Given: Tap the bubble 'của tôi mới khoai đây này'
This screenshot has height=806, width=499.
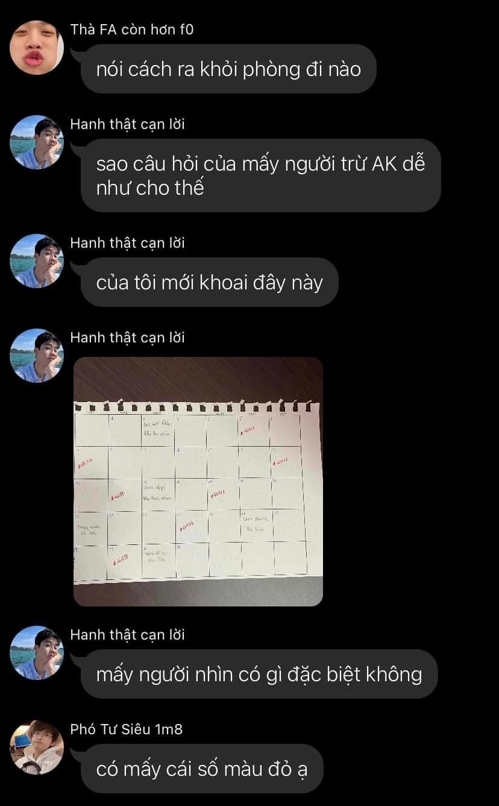Looking at the screenshot, I should pos(210,282).
